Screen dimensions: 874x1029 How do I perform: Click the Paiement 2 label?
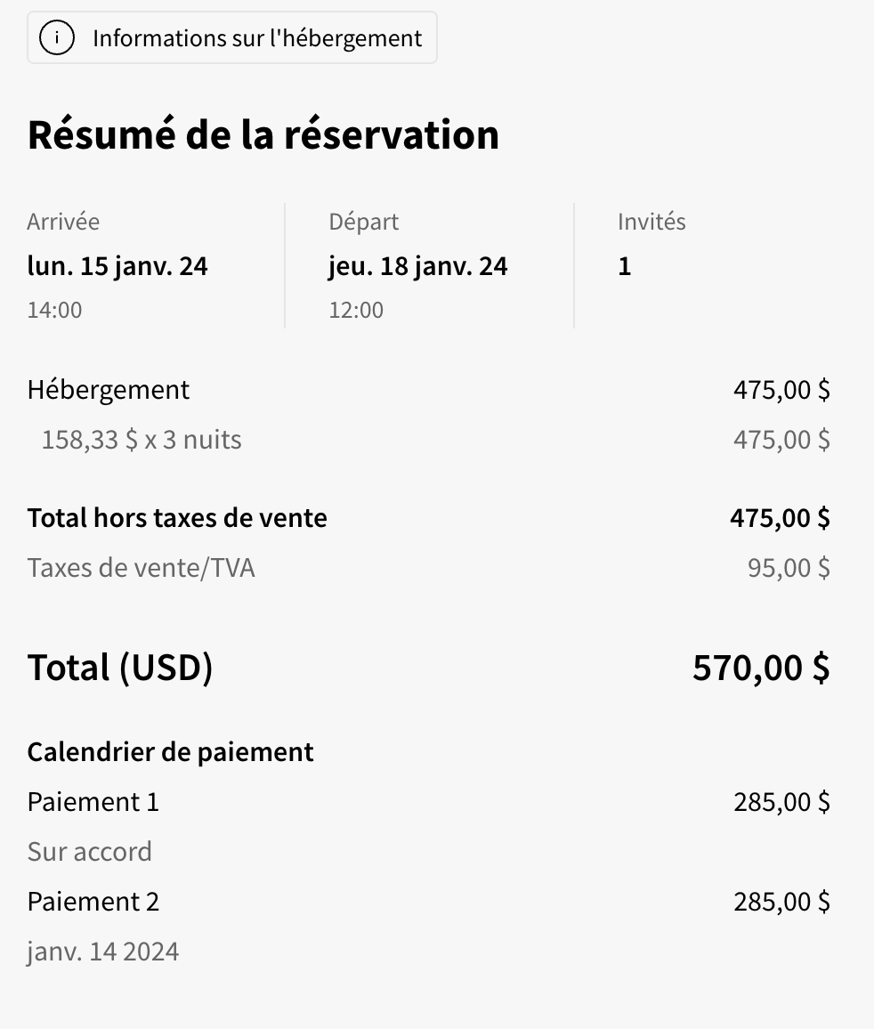point(93,902)
